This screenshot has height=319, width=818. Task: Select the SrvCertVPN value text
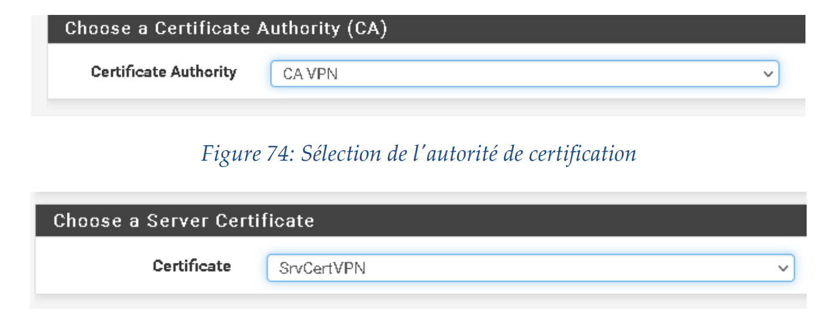point(322,269)
